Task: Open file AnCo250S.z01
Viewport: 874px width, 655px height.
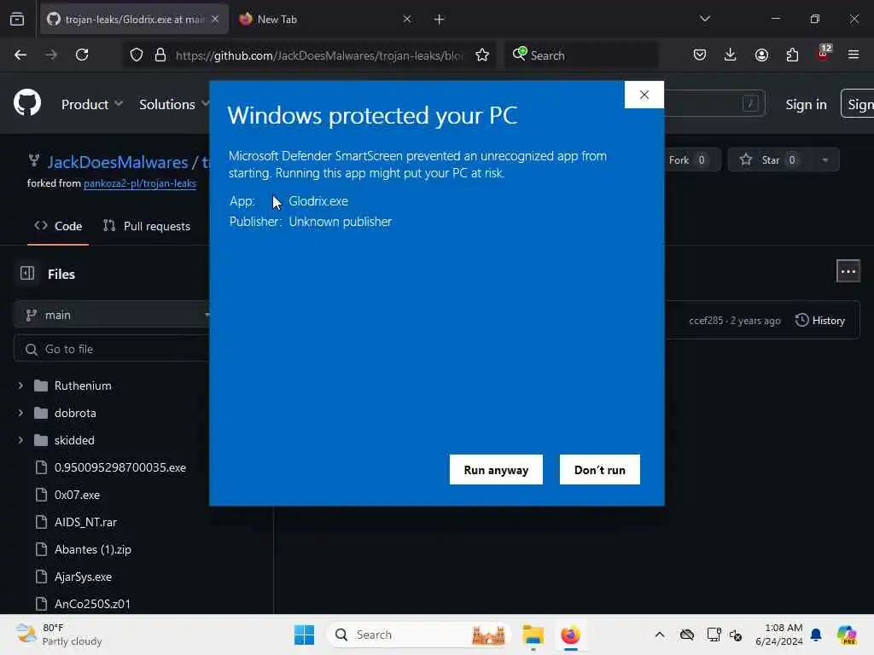Action: tap(92, 604)
